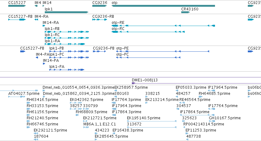Select the RH63416.5prime EST label

tap(42, 100)
